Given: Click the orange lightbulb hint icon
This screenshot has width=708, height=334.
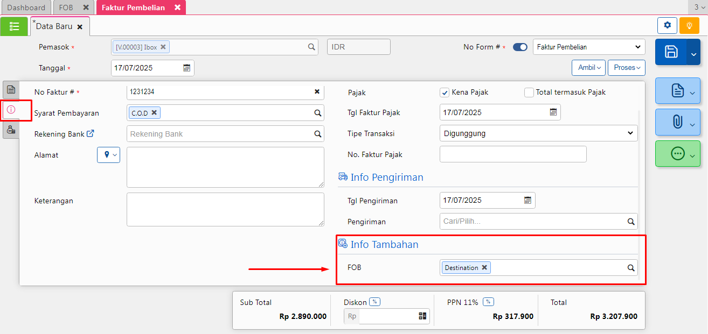Looking at the screenshot, I should click(x=689, y=25).
